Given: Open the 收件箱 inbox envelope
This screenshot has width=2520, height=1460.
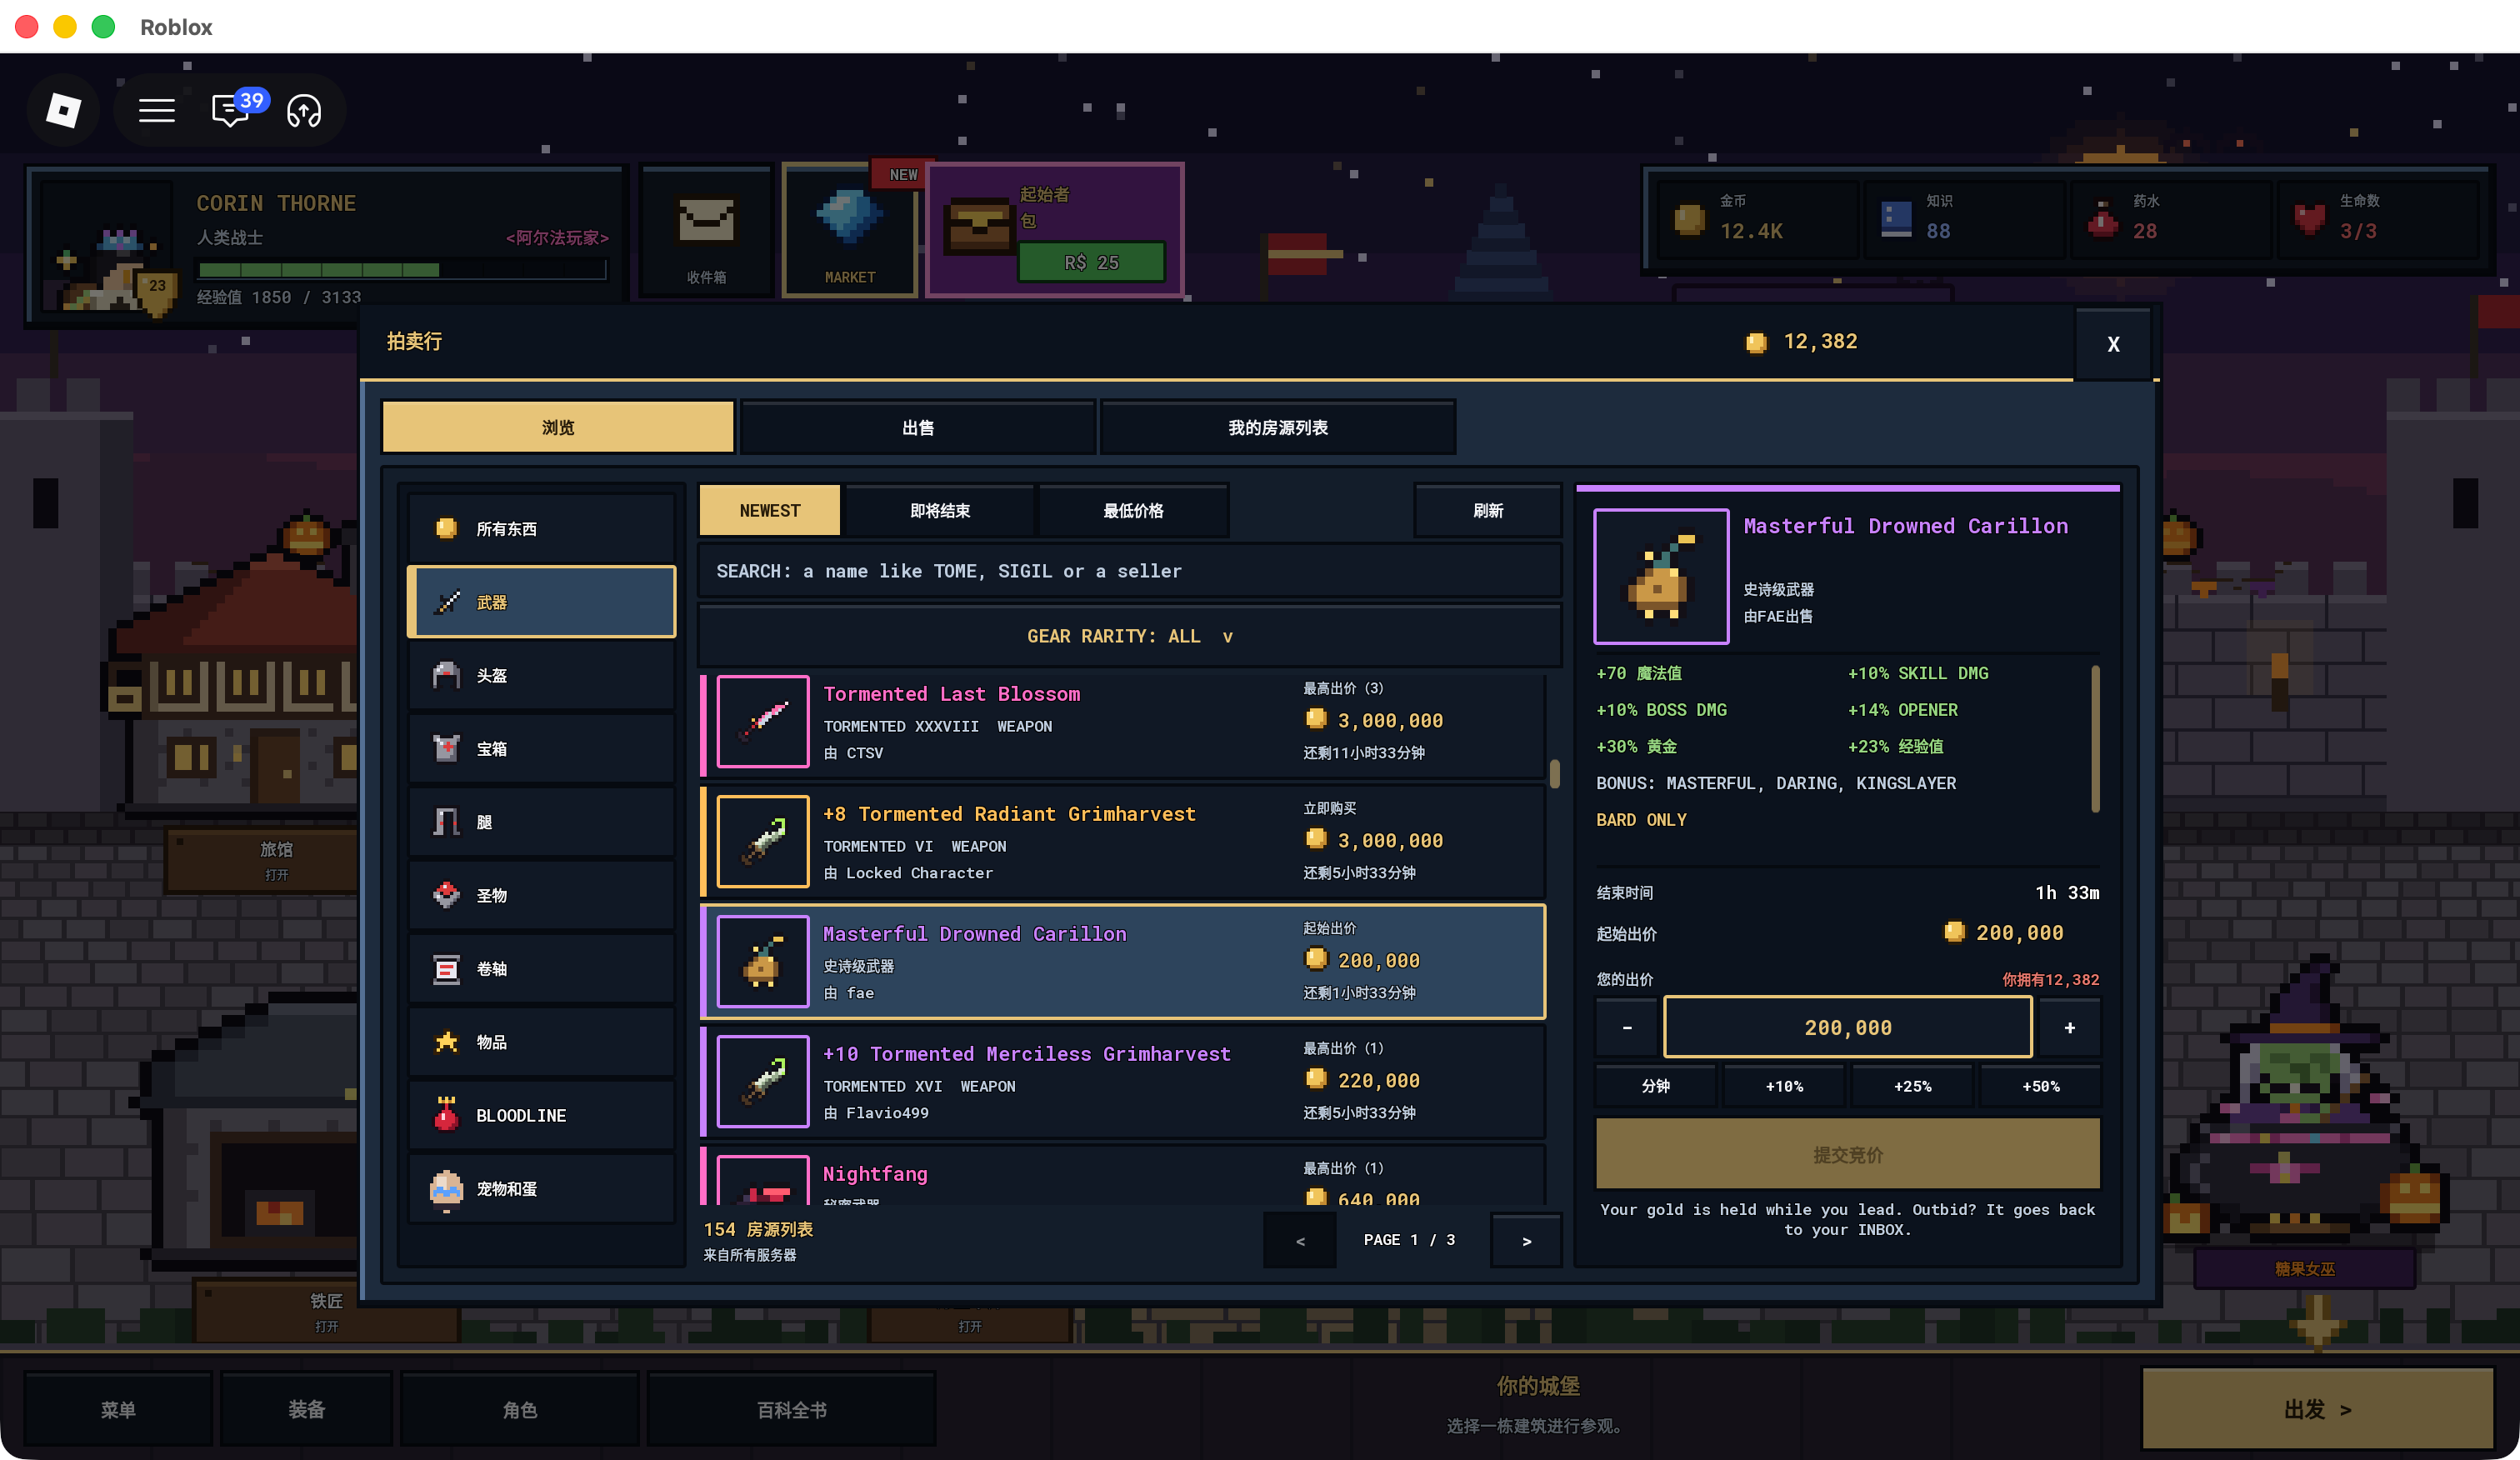Looking at the screenshot, I should point(706,232).
